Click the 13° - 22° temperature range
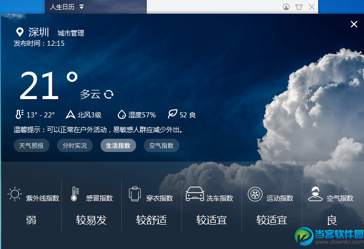The width and height of the screenshot is (364, 249). click(41, 115)
